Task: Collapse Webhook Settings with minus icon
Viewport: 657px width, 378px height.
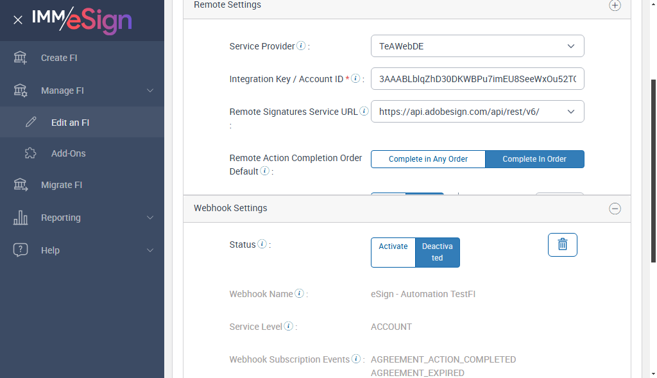Action: click(x=615, y=209)
